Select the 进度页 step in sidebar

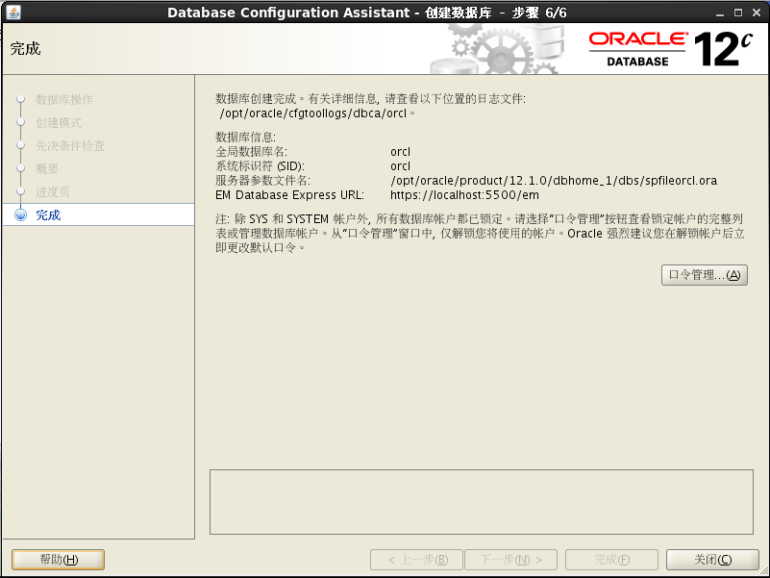[53, 191]
